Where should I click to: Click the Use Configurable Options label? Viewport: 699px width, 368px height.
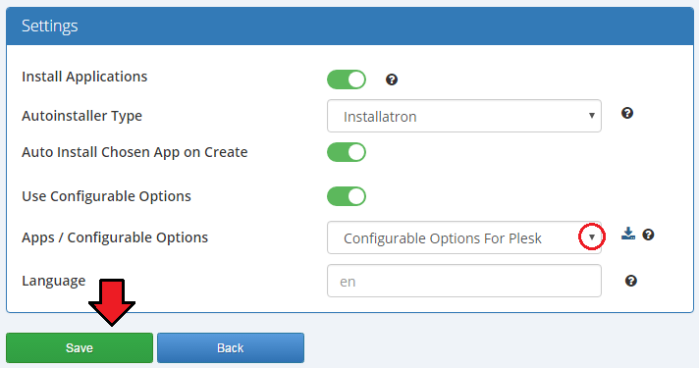[107, 196]
